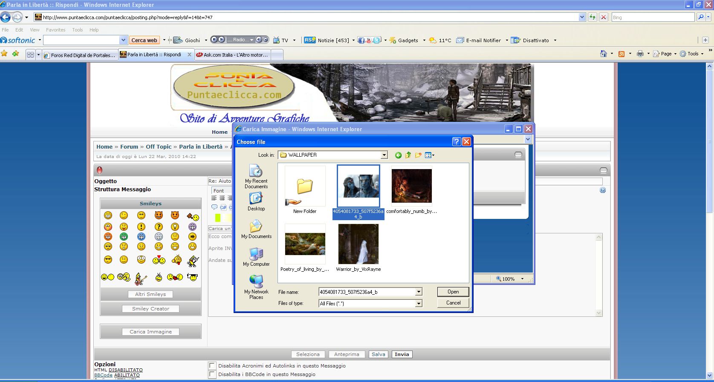Click the Choose file dialog help button
The image size is (714, 382).
pyautogui.click(x=457, y=142)
